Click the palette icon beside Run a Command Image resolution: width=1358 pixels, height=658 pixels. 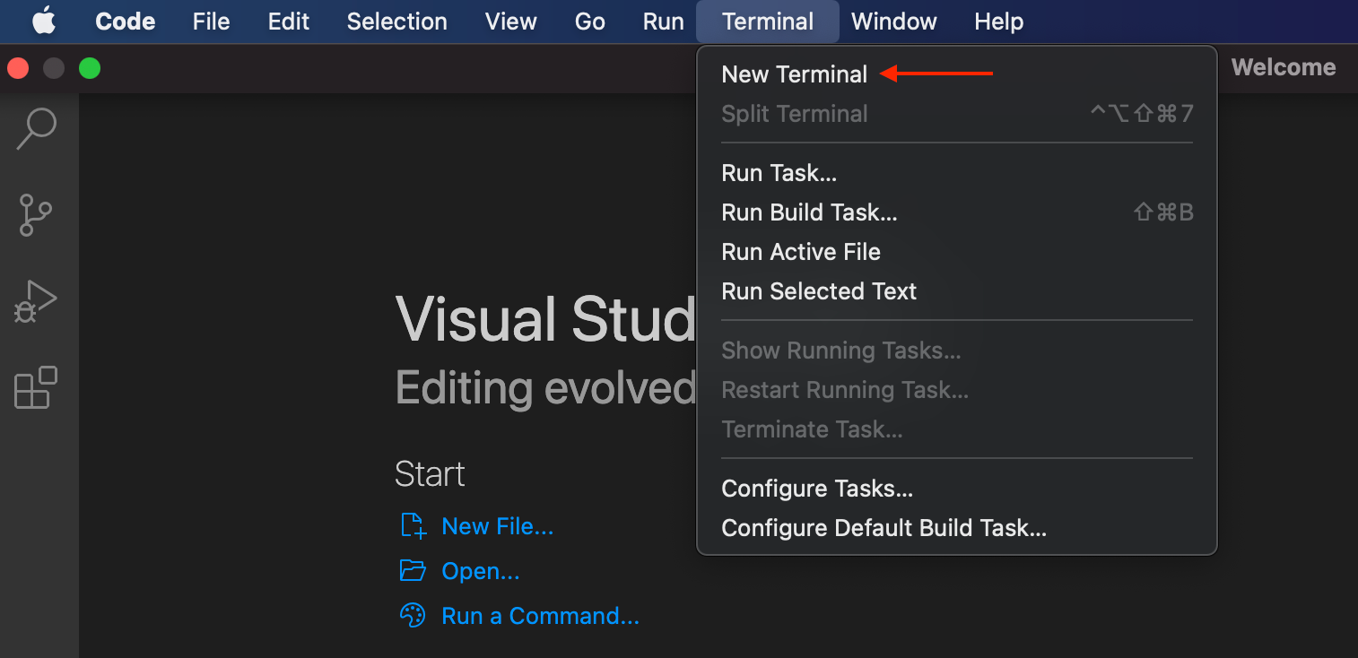click(412, 616)
